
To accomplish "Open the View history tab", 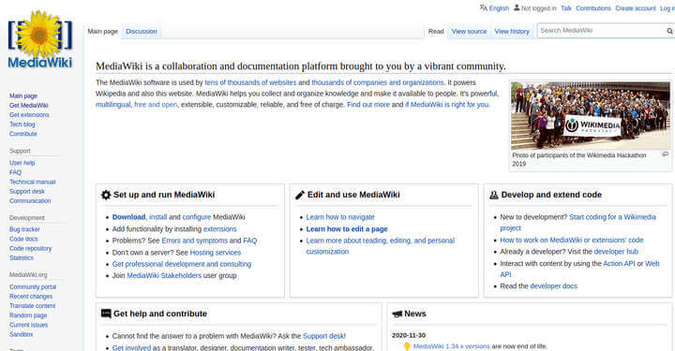I will pos(512,32).
